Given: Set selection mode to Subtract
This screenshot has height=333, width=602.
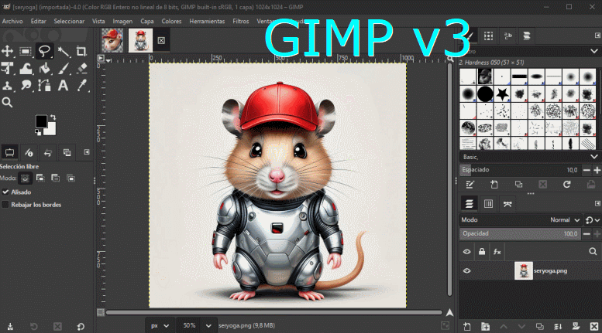Looking at the screenshot, I should (x=56, y=178).
